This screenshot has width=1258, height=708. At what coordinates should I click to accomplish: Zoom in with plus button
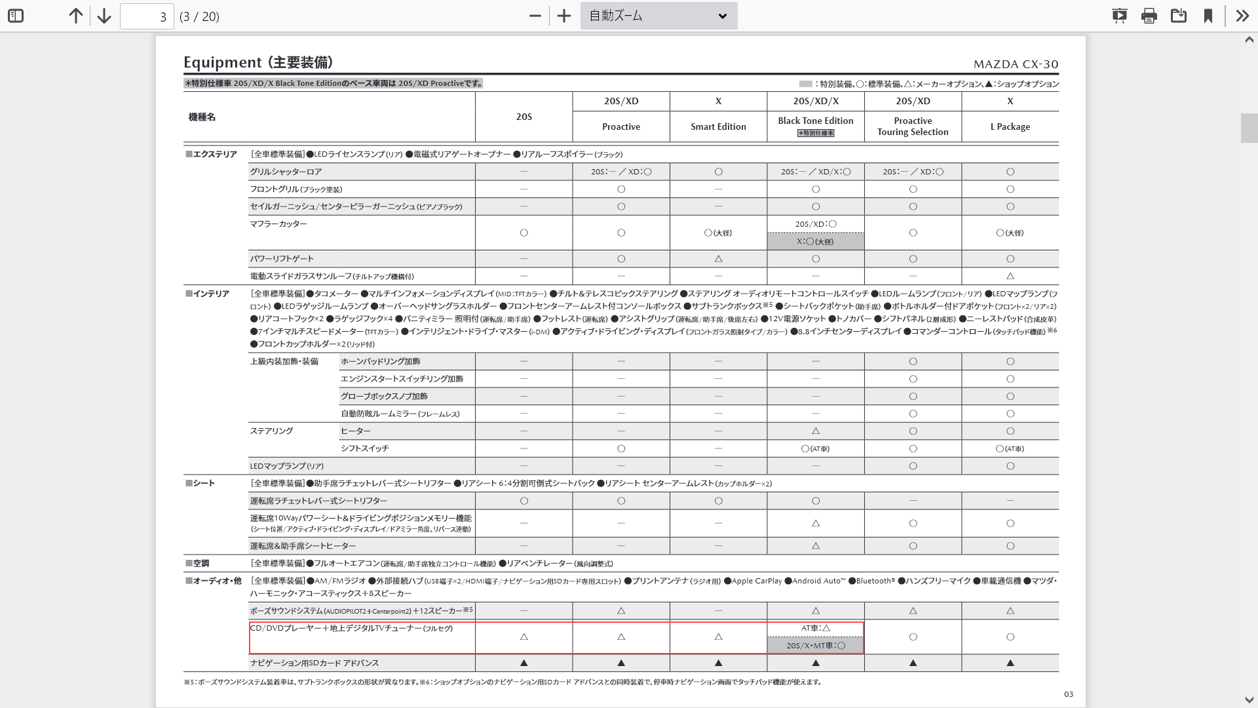(x=563, y=16)
